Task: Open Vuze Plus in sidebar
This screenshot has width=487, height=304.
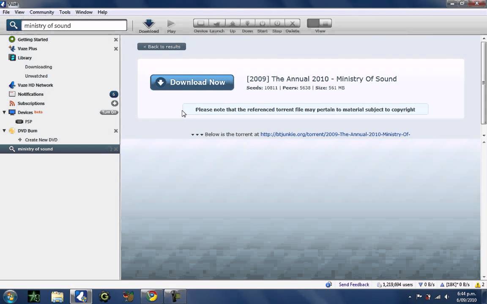Action: point(27,49)
